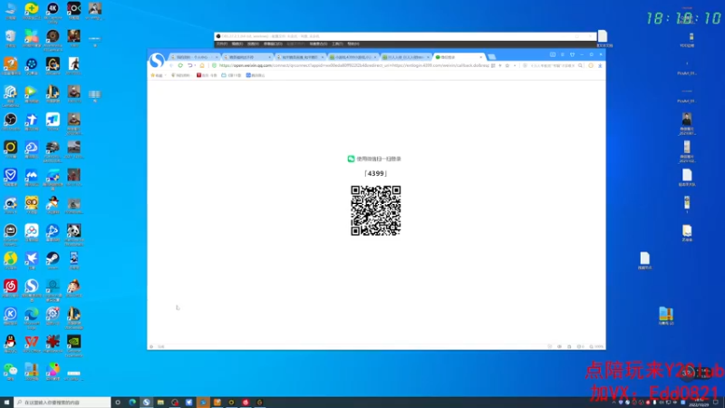Reload the page with the green refresh icon

click(180, 65)
